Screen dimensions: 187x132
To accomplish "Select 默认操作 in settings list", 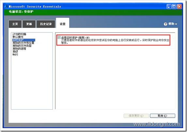I will coord(18,37).
